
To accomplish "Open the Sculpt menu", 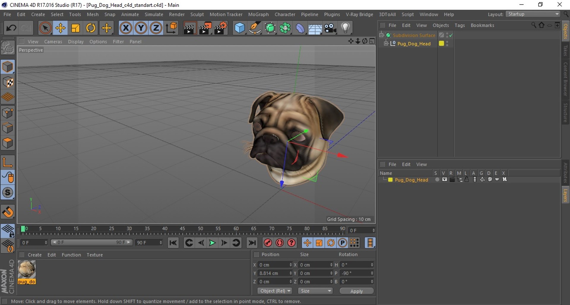I will pyautogui.click(x=197, y=14).
